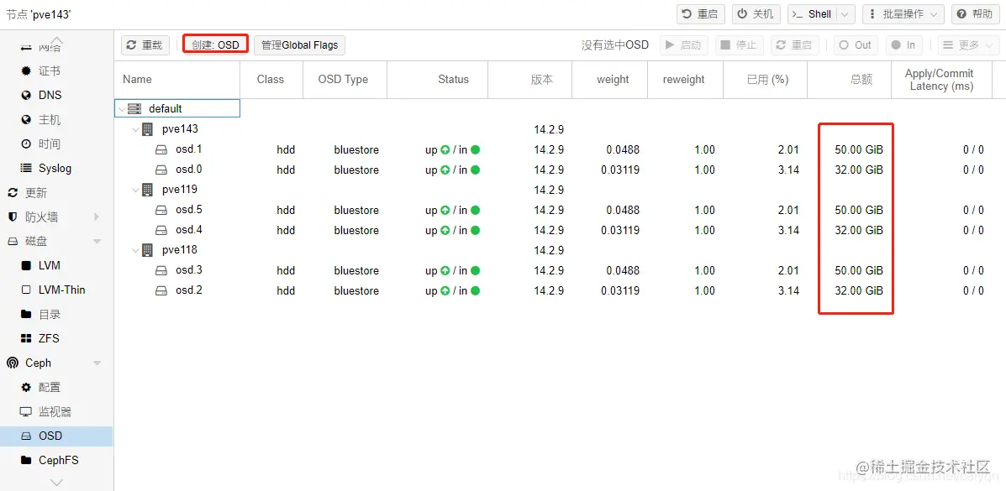Collapse the 磁盘 disks submenu arrow

click(97, 242)
